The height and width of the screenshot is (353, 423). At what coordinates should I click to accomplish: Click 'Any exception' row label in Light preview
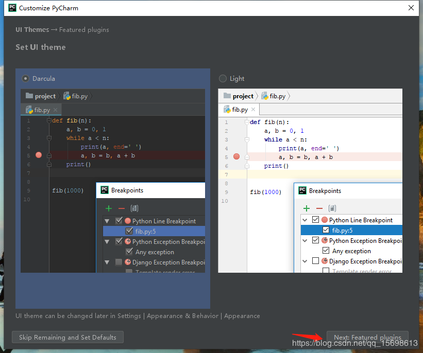point(351,251)
